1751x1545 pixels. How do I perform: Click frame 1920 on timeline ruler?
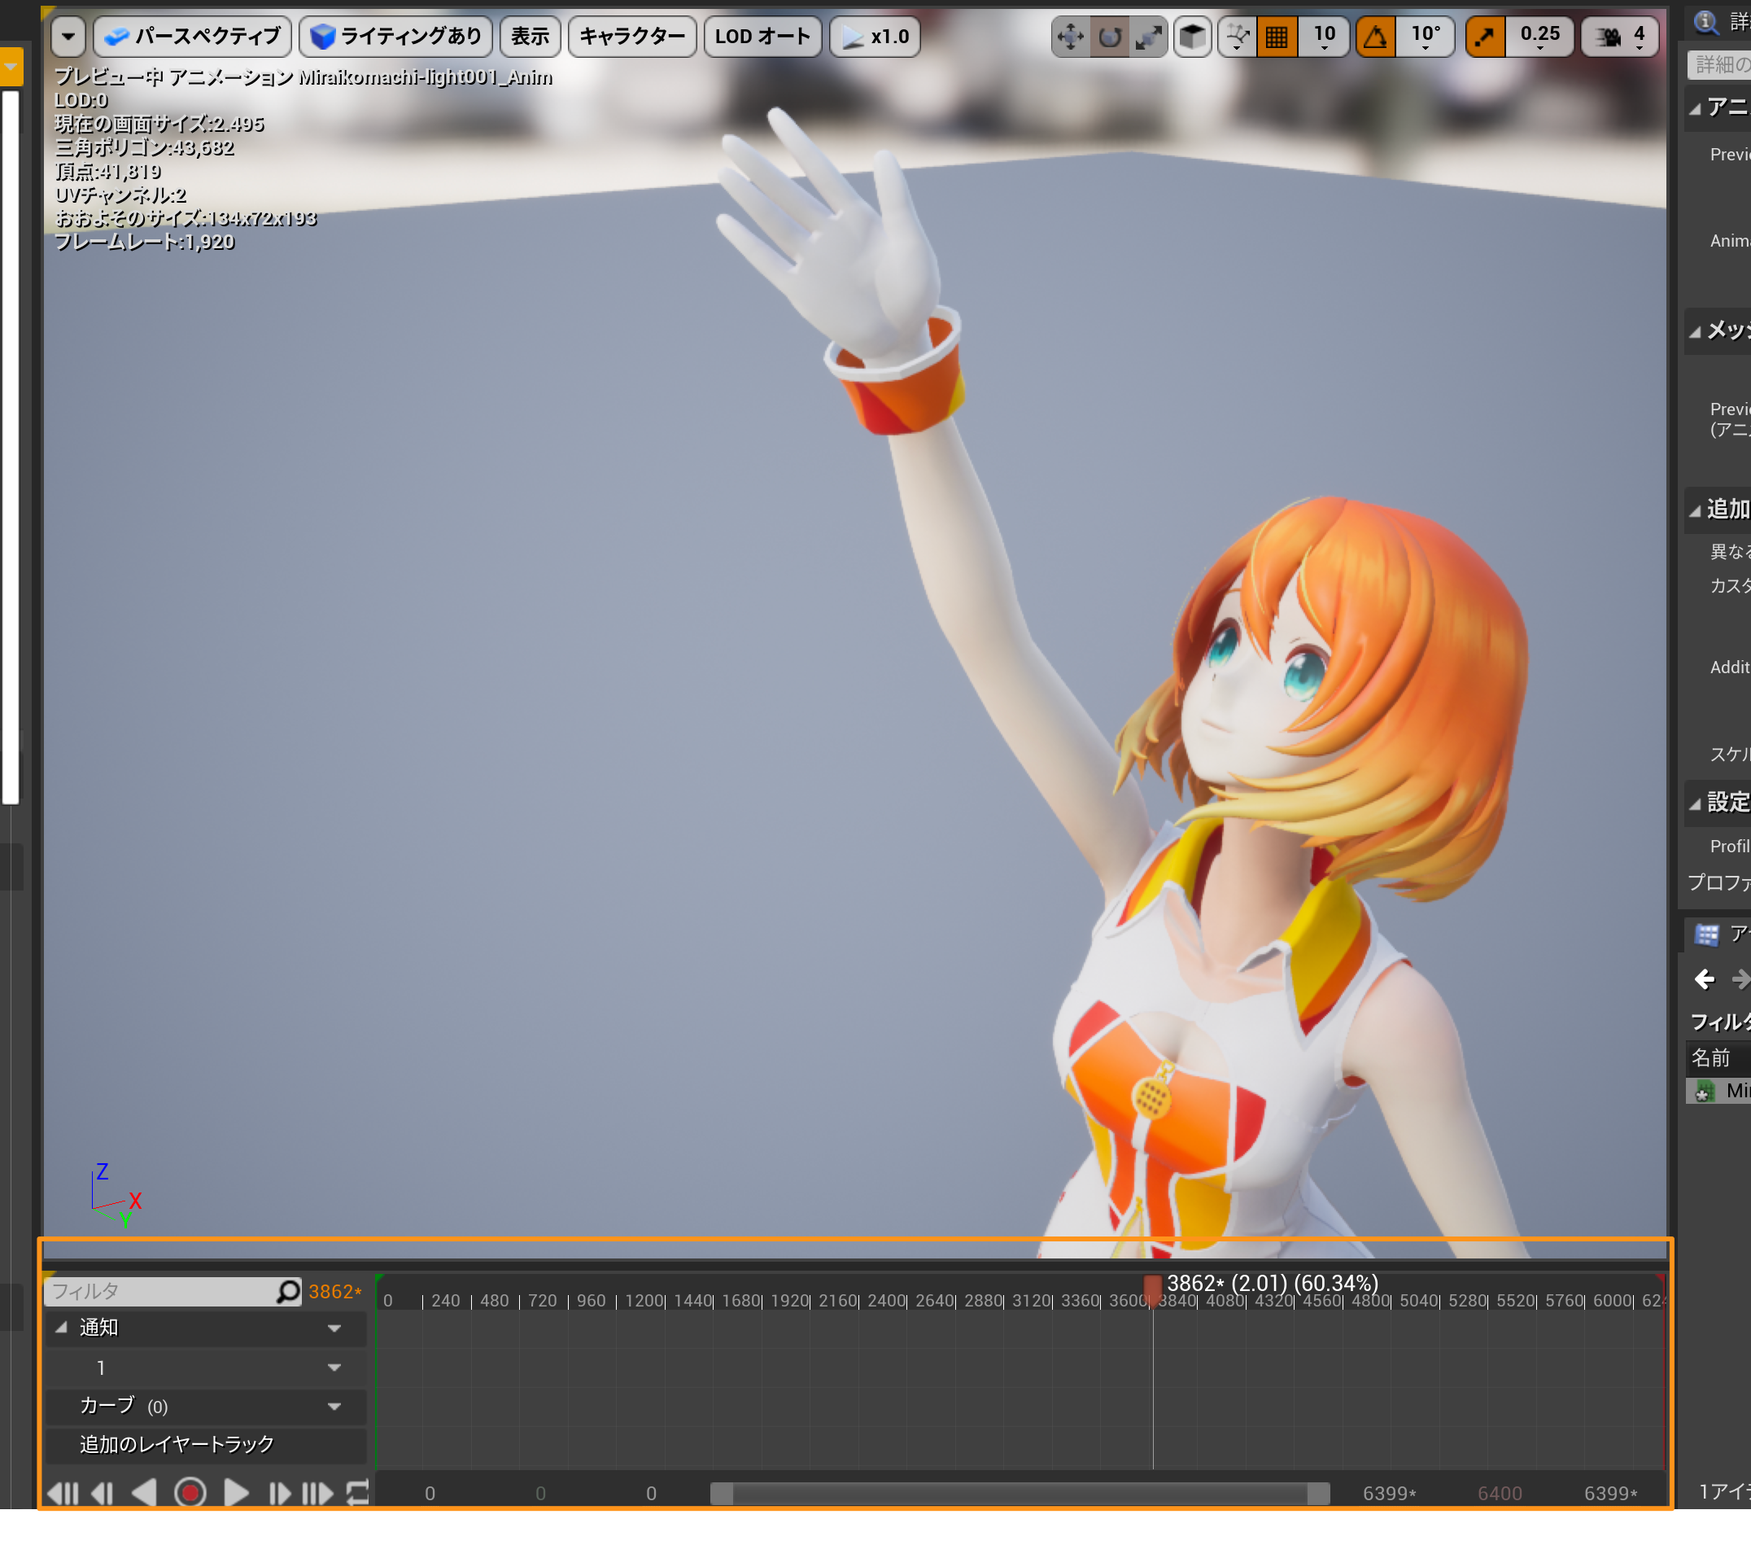[x=789, y=1300]
